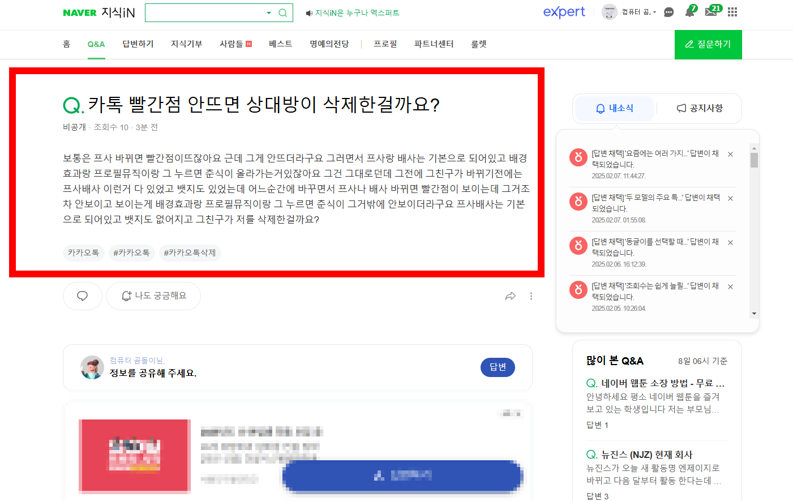Expand the search box dropdown arrow
This screenshot has width=793, height=501.
coord(269,12)
